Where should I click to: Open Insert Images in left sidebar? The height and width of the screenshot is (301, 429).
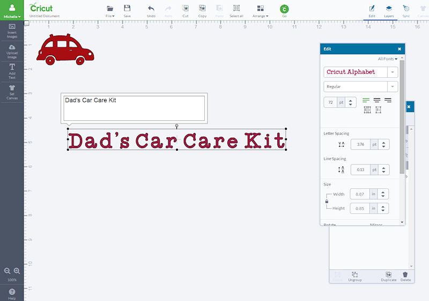click(x=12, y=31)
